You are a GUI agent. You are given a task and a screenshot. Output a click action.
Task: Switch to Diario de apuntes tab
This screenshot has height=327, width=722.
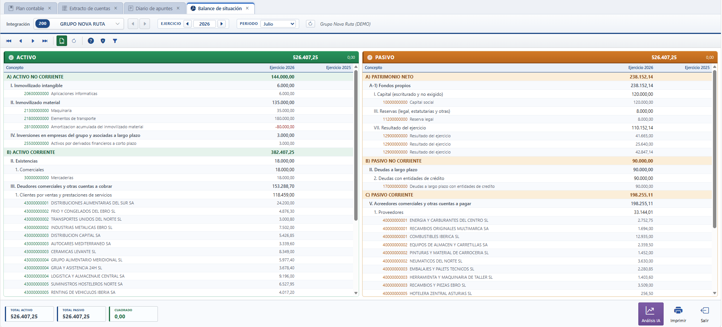[x=154, y=8]
